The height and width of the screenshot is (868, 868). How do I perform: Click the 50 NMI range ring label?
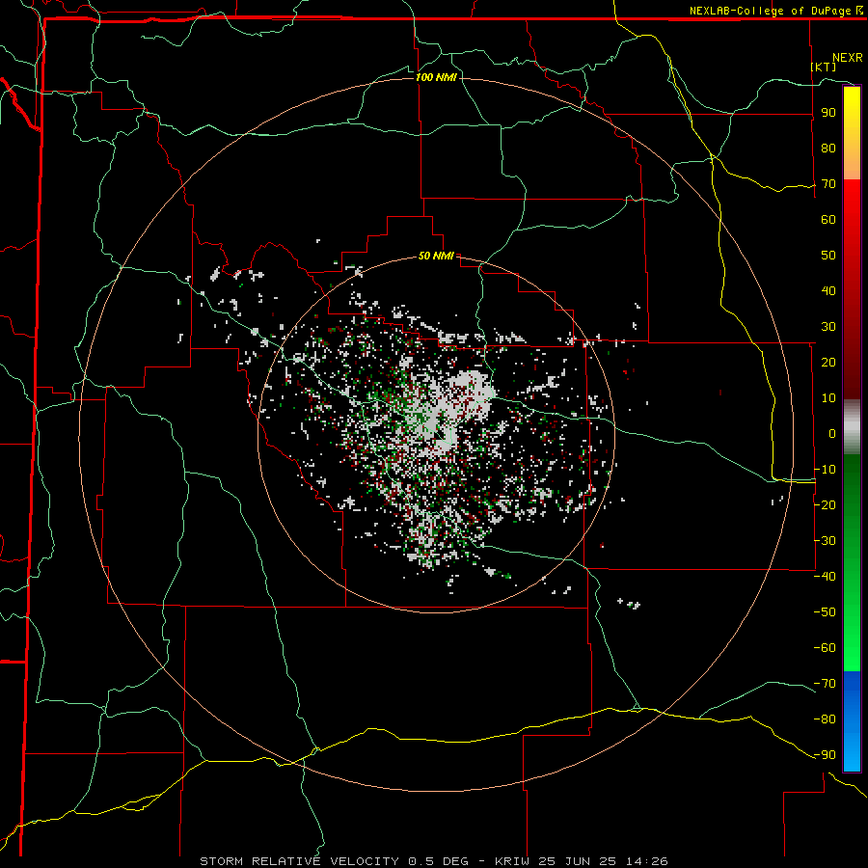pos(436,256)
